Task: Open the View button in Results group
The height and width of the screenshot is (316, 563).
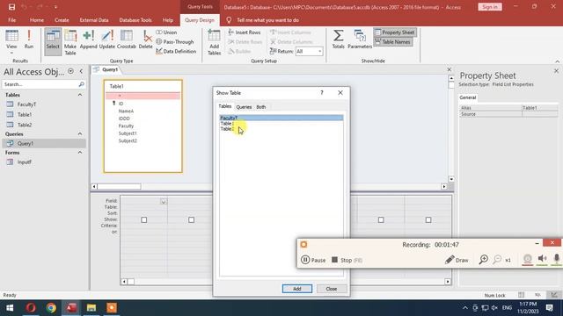Action: (x=11, y=41)
